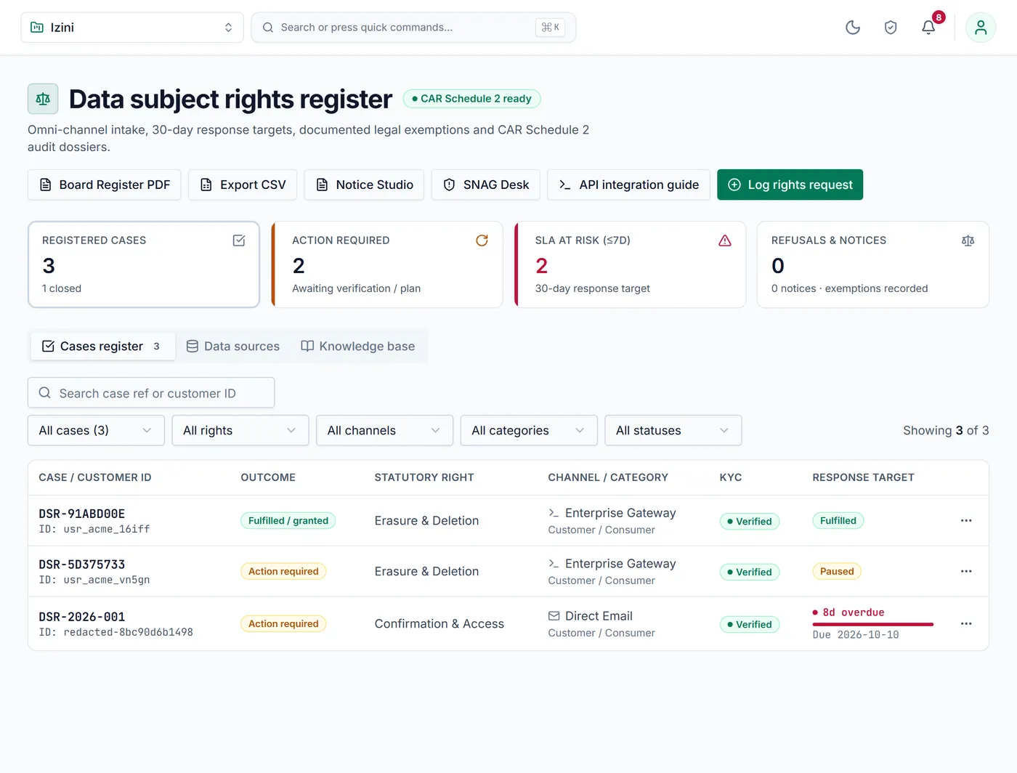This screenshot has width=1017, height=773.
Task: Click checkbox icon on Registered Cases card
Action: point(239,240)
